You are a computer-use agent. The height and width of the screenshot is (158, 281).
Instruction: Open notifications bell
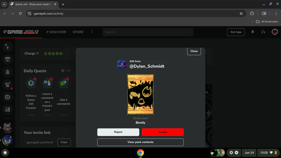253,32
